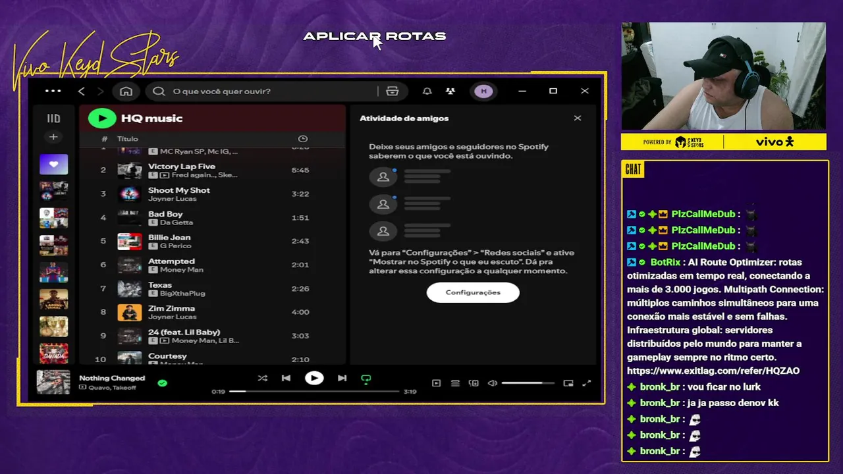Image resolution: width=843 pixels, height=474 pixels.
Task: Open artist Joyner Lucas under Shoot My Shot
Action: click(173, 199)
